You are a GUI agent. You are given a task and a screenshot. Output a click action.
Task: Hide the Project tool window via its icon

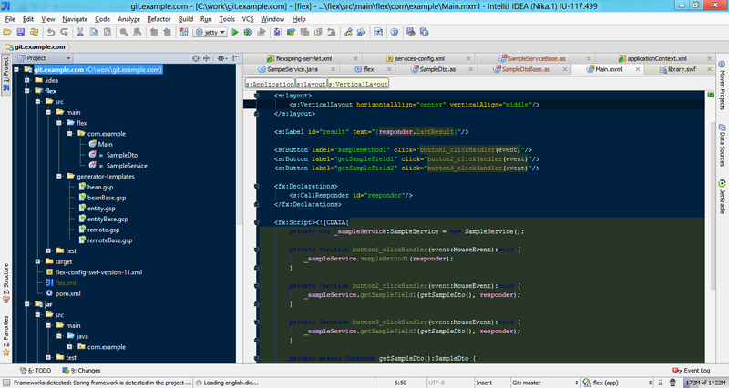pyautogui.click(x=236, y=58)
